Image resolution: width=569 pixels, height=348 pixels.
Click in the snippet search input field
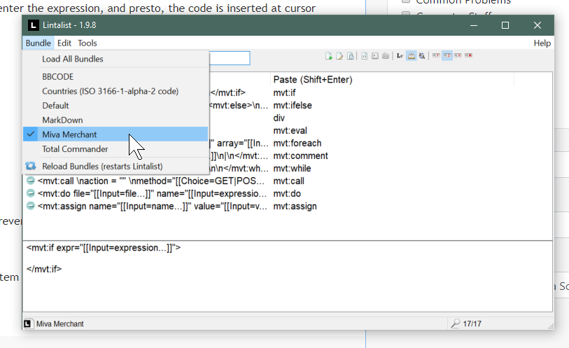229,58
